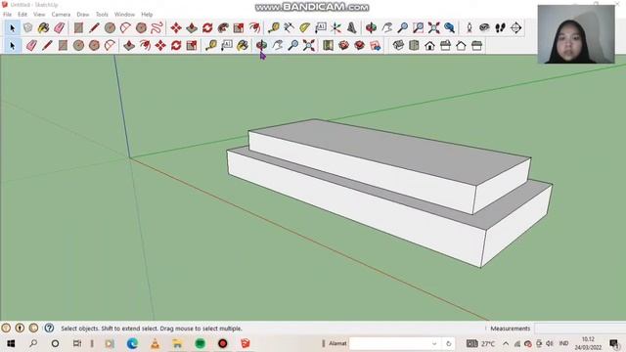The image size is (626, 352).
Task: Click the address bar refresh button
Action: point(448,343)
